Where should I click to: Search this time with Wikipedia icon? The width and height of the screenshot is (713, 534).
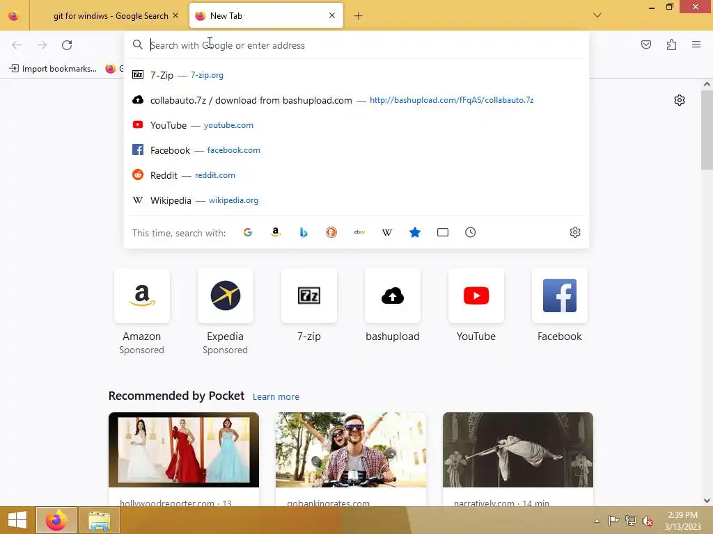(x=387, y=232)
